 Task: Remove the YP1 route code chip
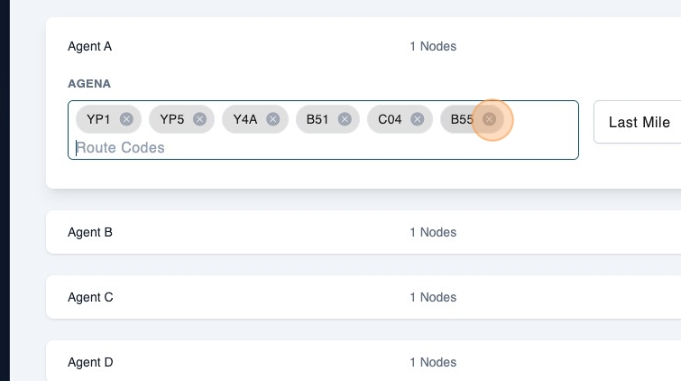click(126, 119)
